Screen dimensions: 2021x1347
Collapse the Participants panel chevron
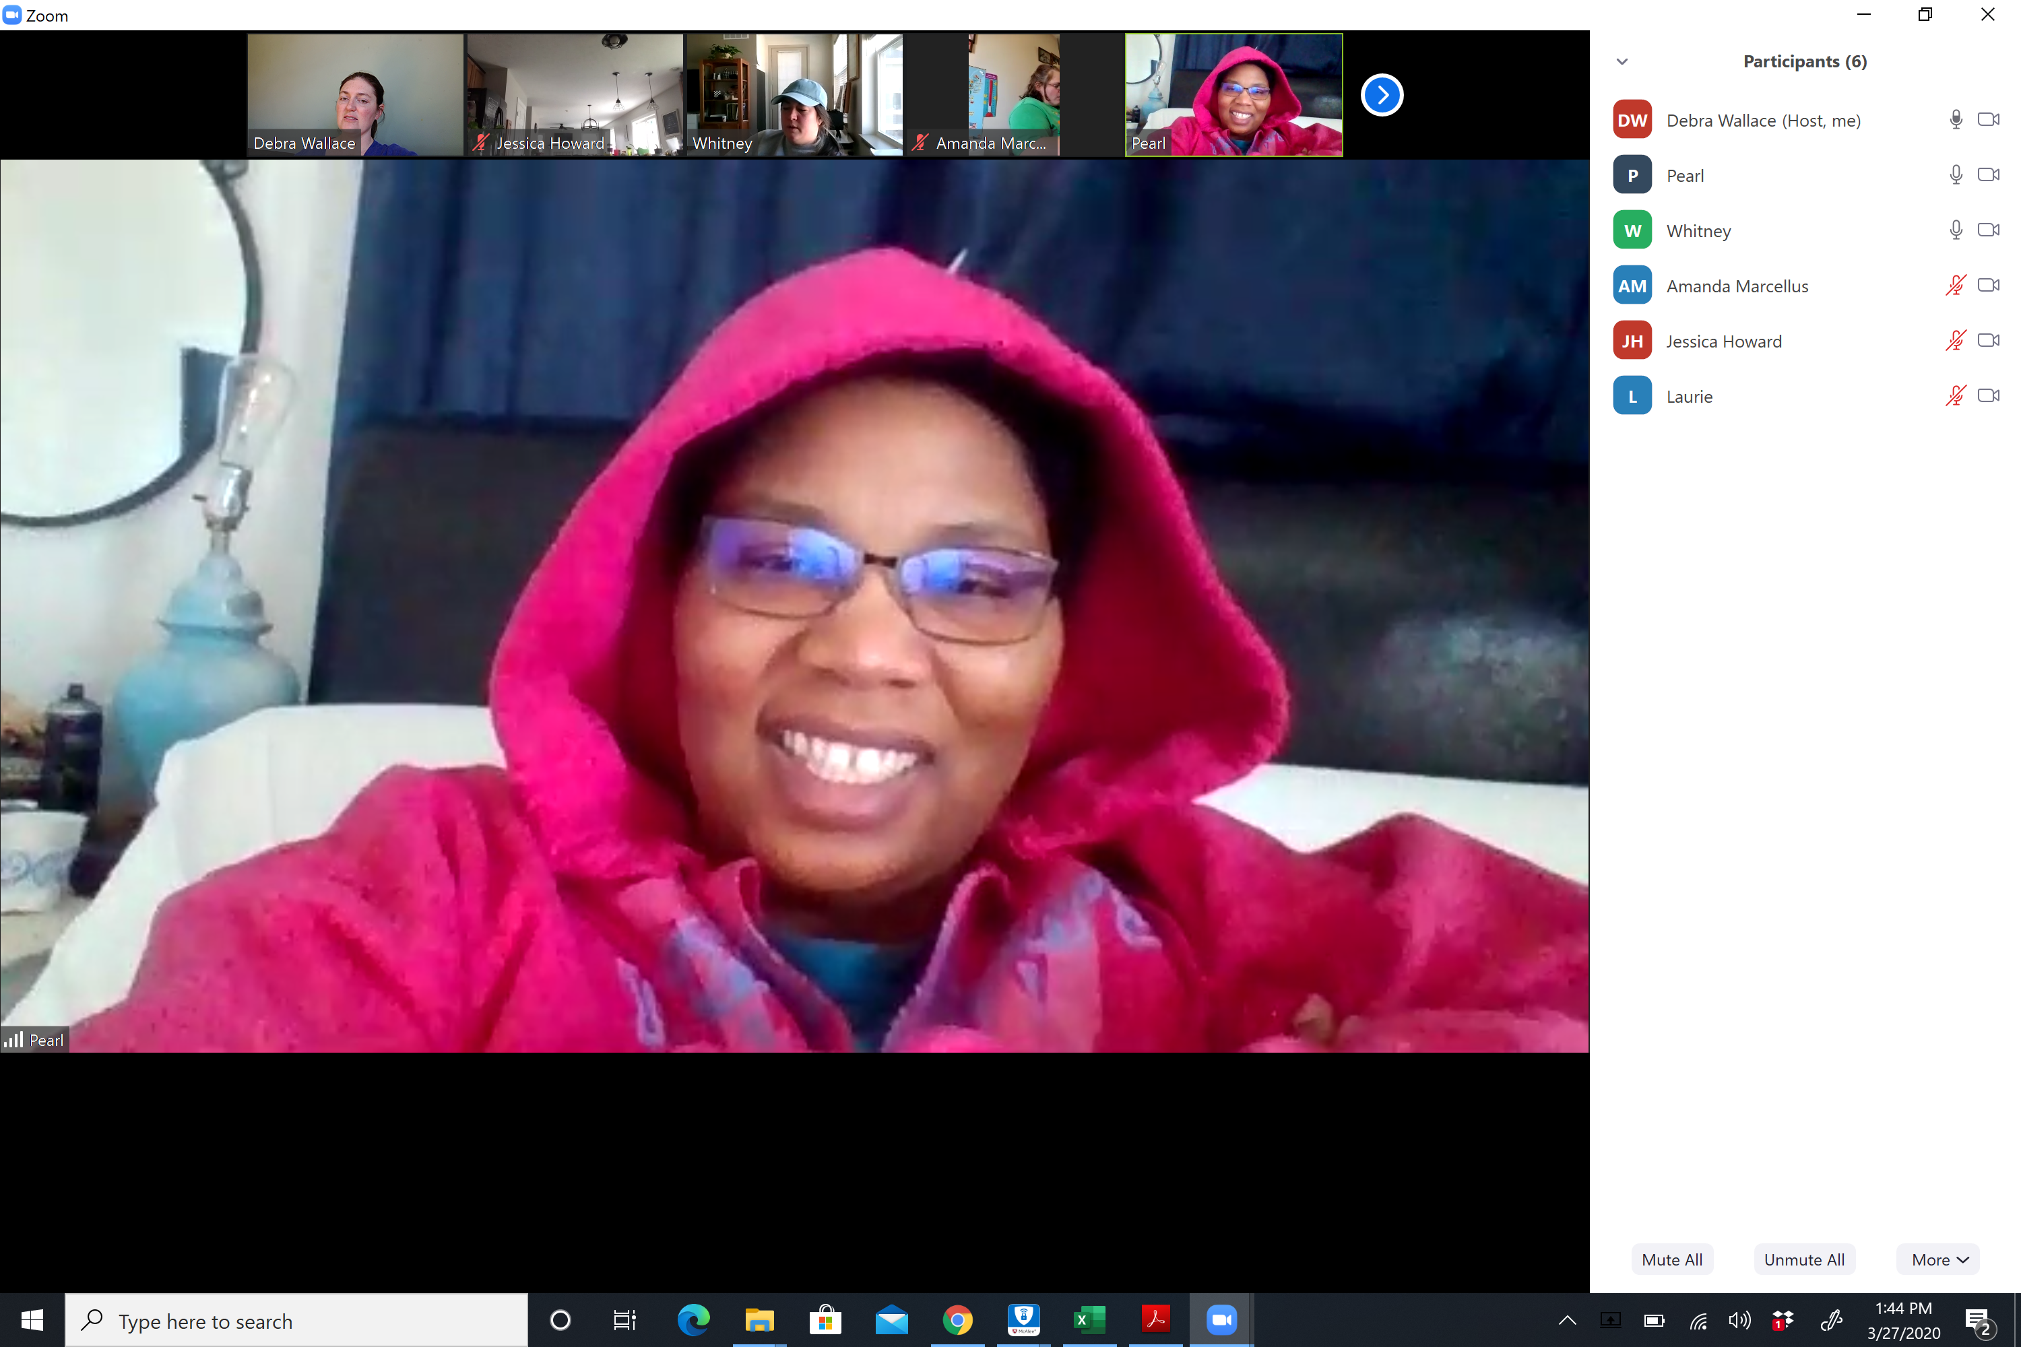click(1622, 62)
